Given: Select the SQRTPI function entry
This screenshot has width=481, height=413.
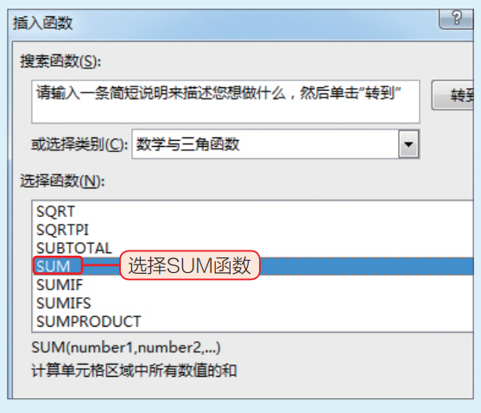Looking at the screenshot, I should [x=62, y=230].
